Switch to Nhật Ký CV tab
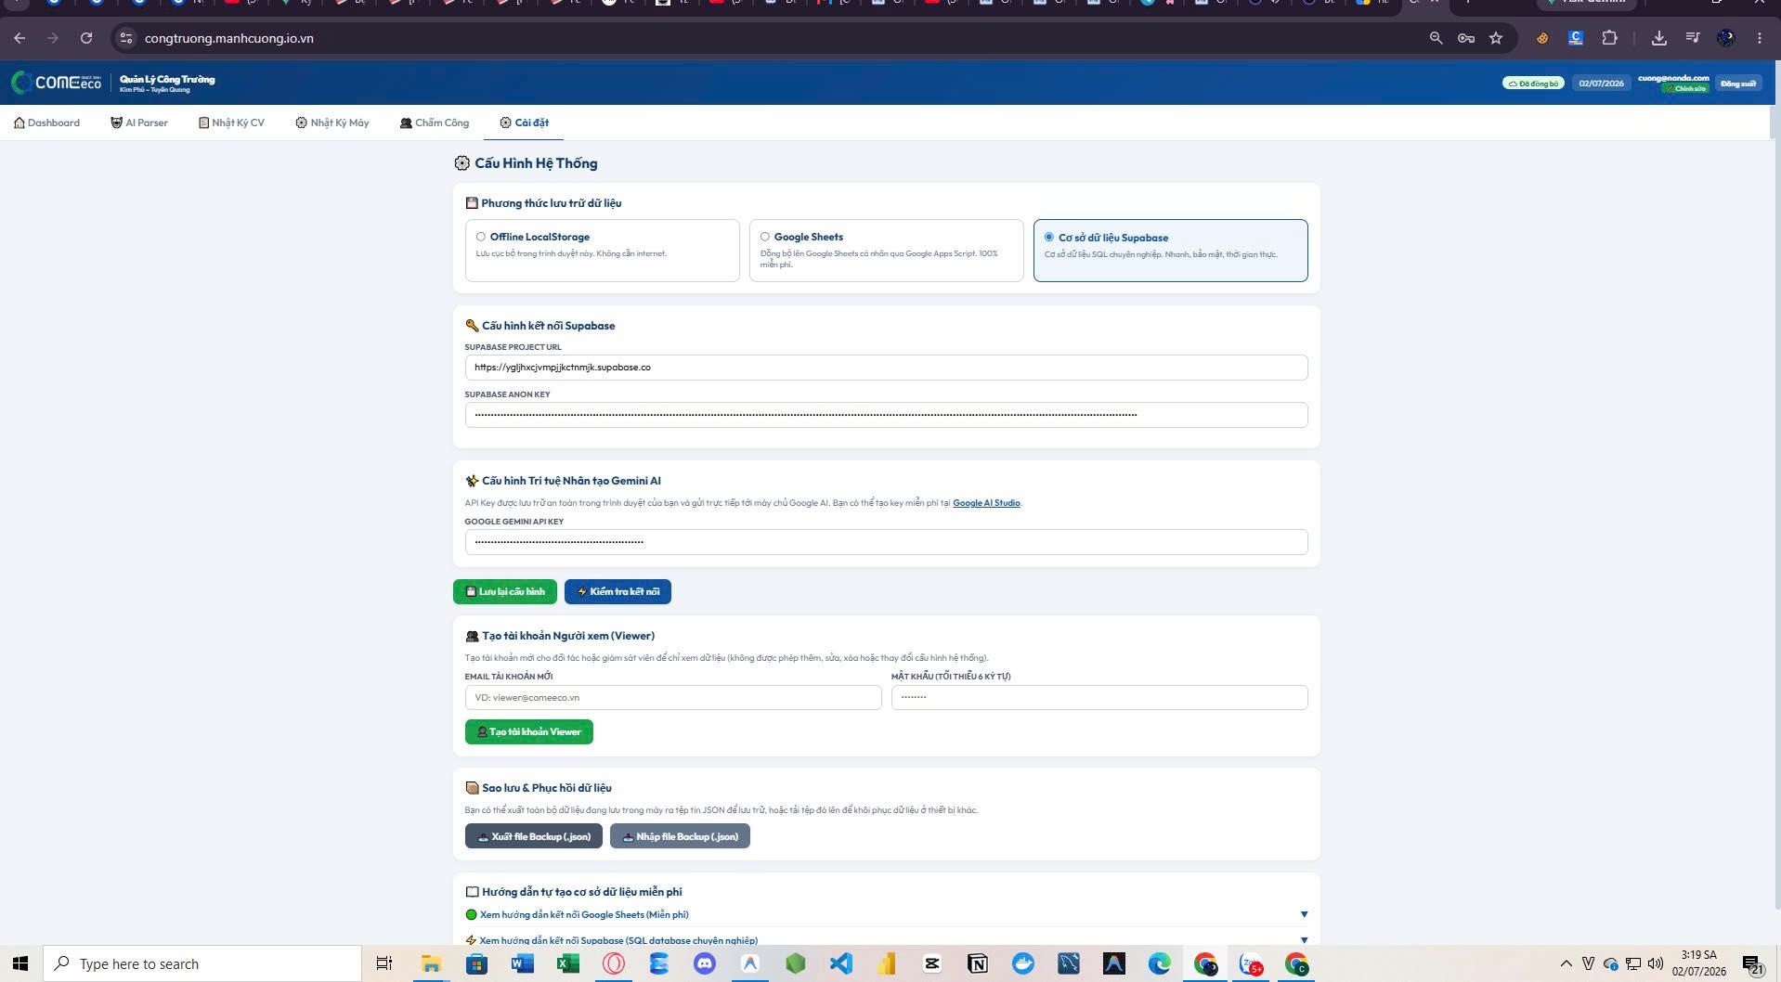Screen dimensions: 1781x982 tap(231, 123)
